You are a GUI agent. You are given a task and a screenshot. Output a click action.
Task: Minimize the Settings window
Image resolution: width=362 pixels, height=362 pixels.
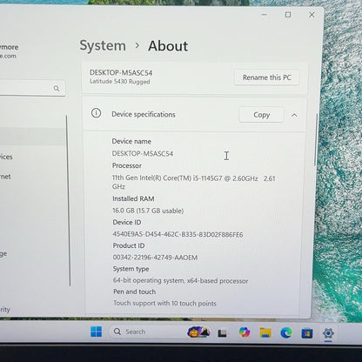pyautogui.click(x=265, y=15)
